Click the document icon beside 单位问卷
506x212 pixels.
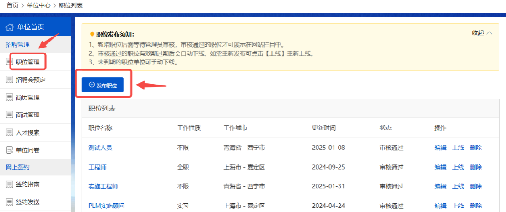(x=9, y=150)
